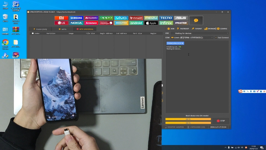Open the taskbar volume icon
The width and height of the screenshot is (266, 150).
[239, 148]
